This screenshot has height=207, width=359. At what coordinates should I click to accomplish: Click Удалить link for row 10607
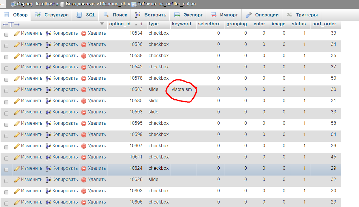(97, 146)
